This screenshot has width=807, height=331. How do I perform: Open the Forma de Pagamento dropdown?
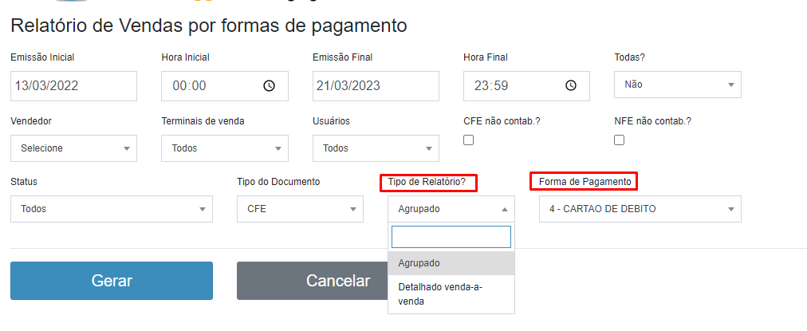coord(640,209)
